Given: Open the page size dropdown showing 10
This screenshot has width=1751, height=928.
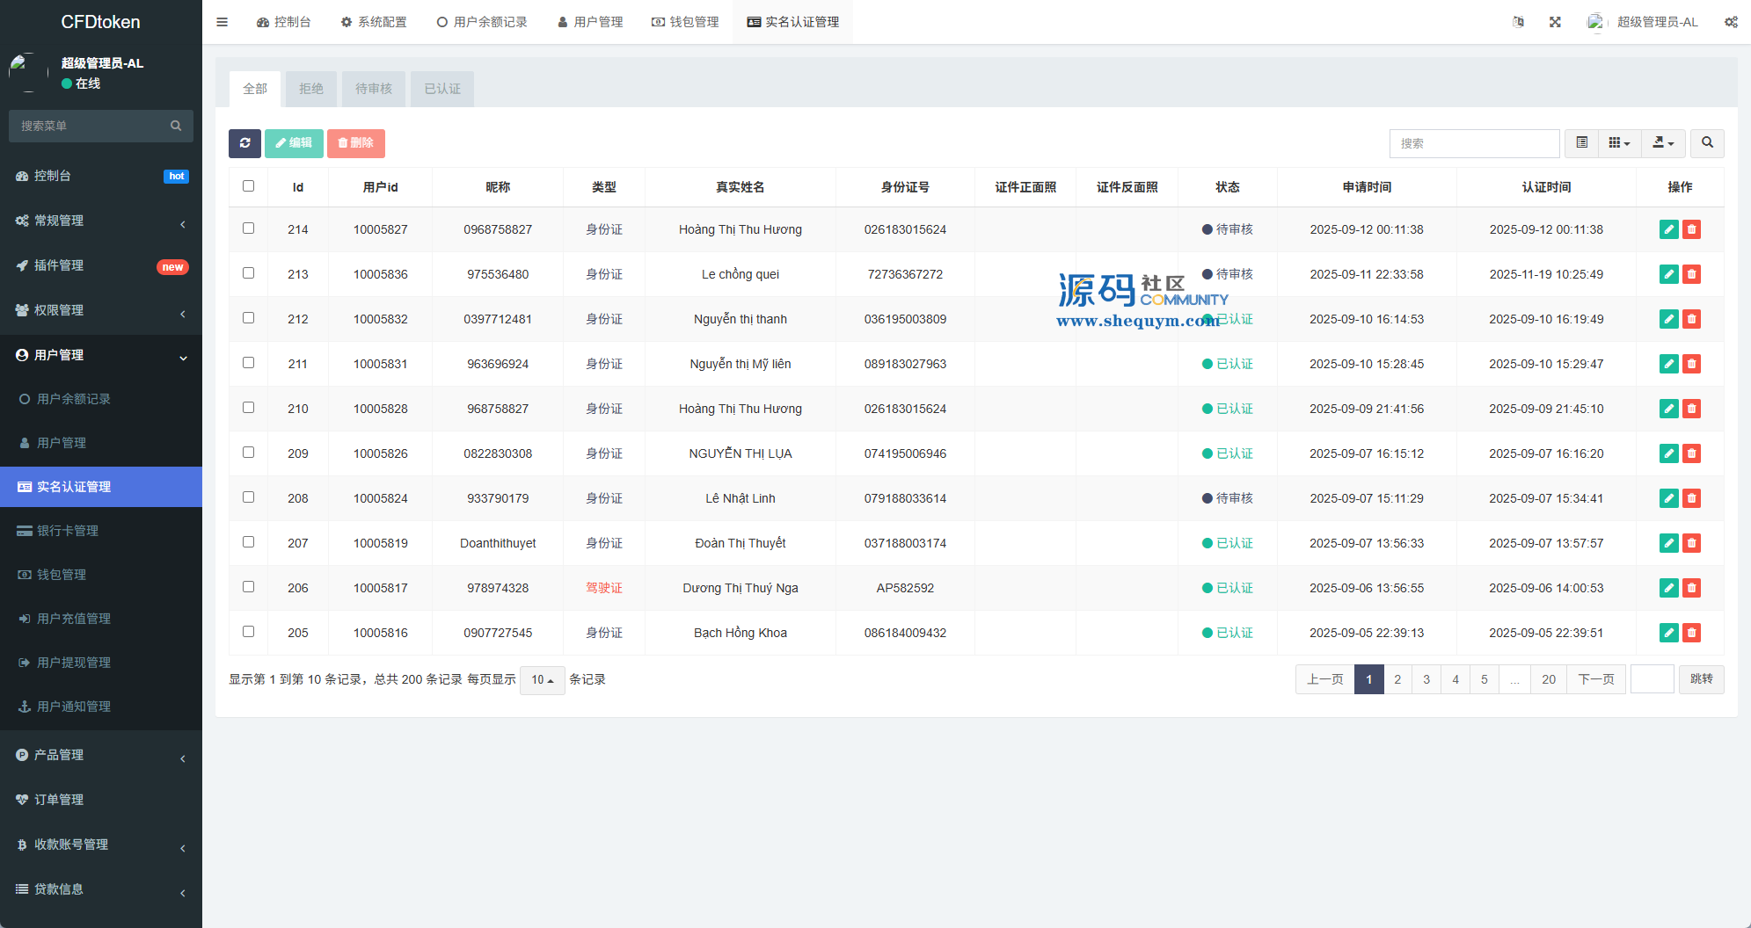Looking at the screenshot, I should pyautogui.click(x=542, y=680).
